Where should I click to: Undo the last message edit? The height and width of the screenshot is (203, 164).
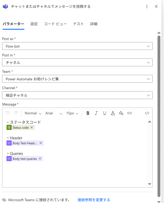8,113
